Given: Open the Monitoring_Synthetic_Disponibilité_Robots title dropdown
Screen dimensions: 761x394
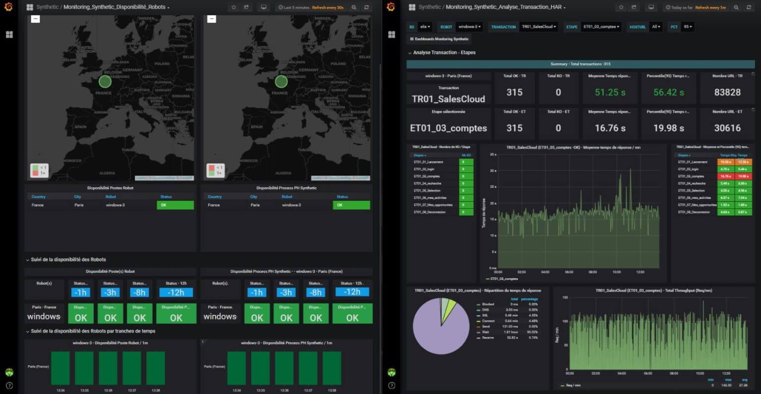Looking at the screenshot, I should click(x=116, y=7).
